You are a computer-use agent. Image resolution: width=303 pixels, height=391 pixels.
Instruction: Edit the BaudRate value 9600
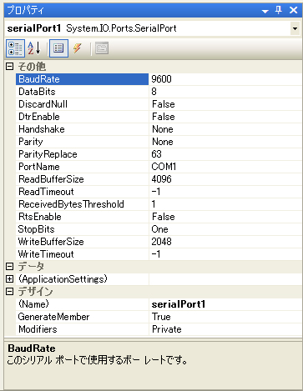(x=225, y=79)
